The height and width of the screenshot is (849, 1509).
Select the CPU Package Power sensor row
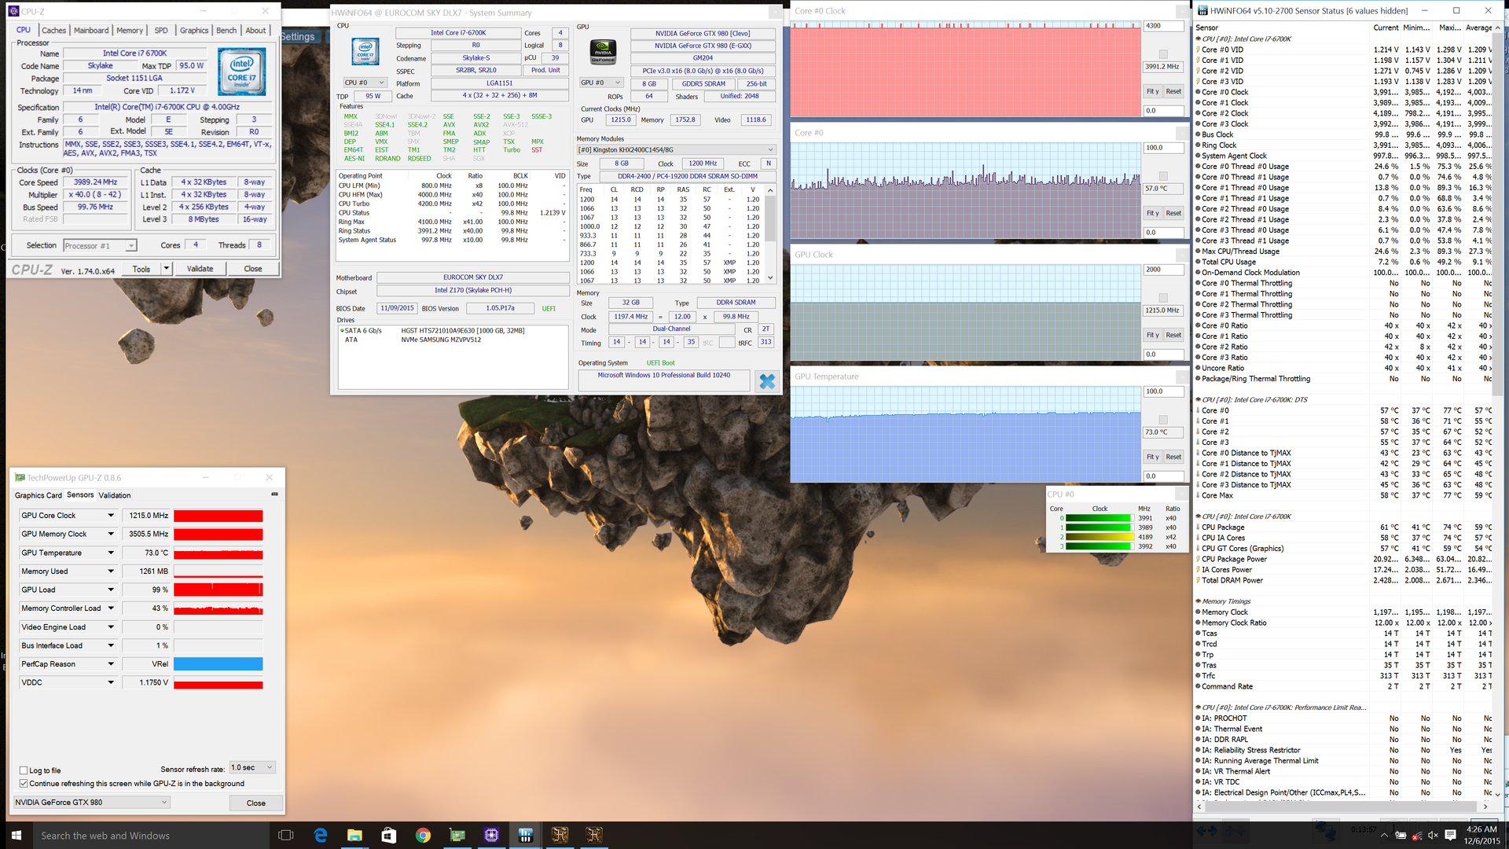click(x=1344, y=559)
